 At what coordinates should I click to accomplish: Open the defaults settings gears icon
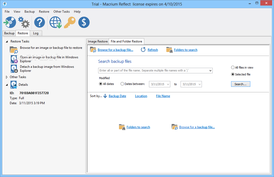[24, 22]
